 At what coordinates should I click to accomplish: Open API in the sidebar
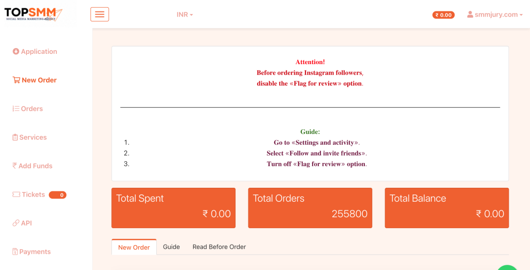click(x=22, y=223)
